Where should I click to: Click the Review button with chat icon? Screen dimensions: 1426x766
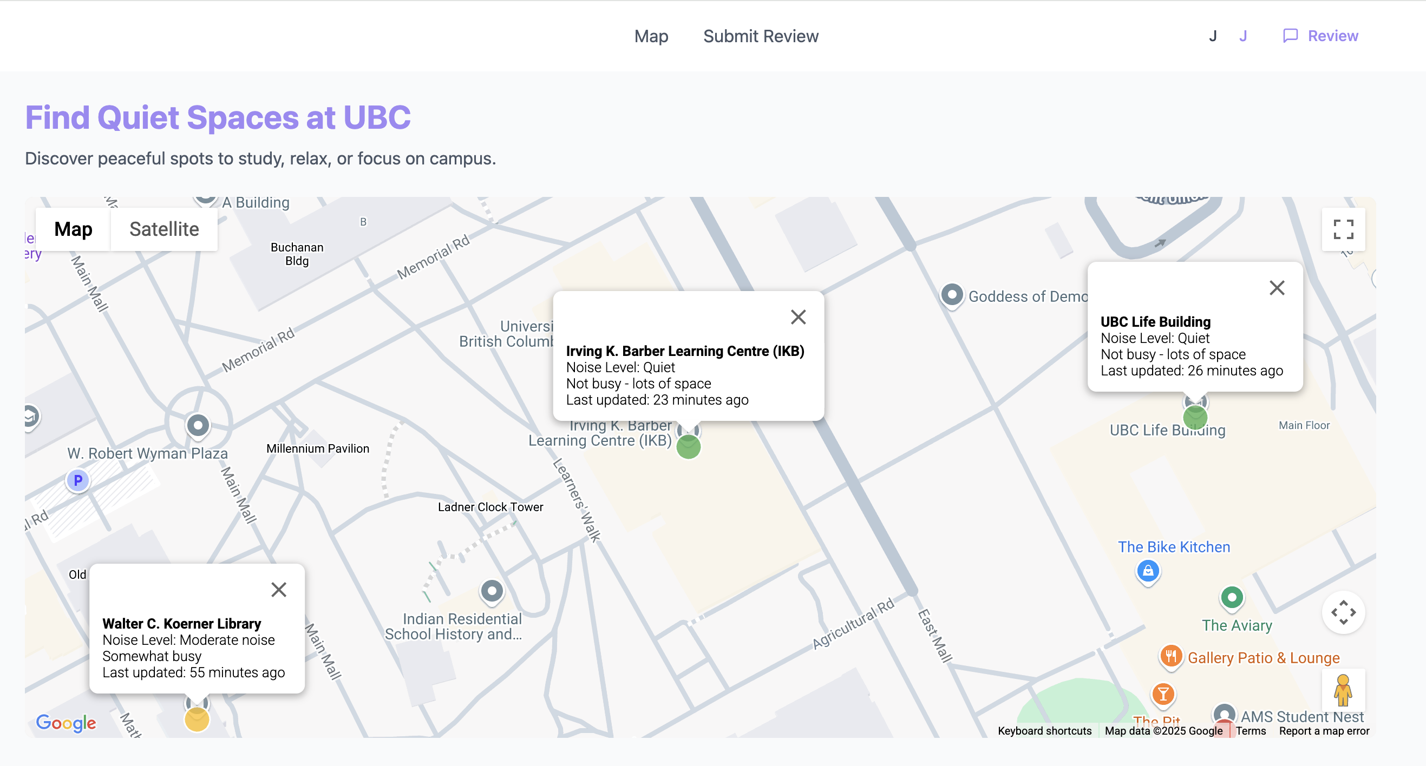click(1321, 36)
